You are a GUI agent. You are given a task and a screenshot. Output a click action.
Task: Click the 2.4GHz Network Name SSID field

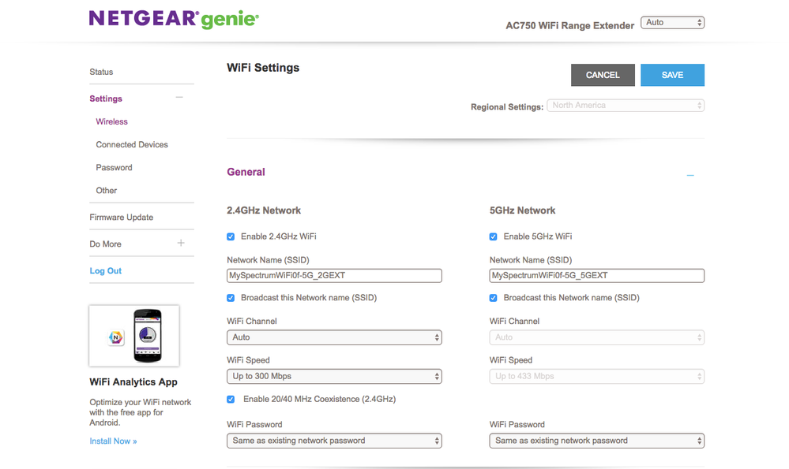point(334,276)
